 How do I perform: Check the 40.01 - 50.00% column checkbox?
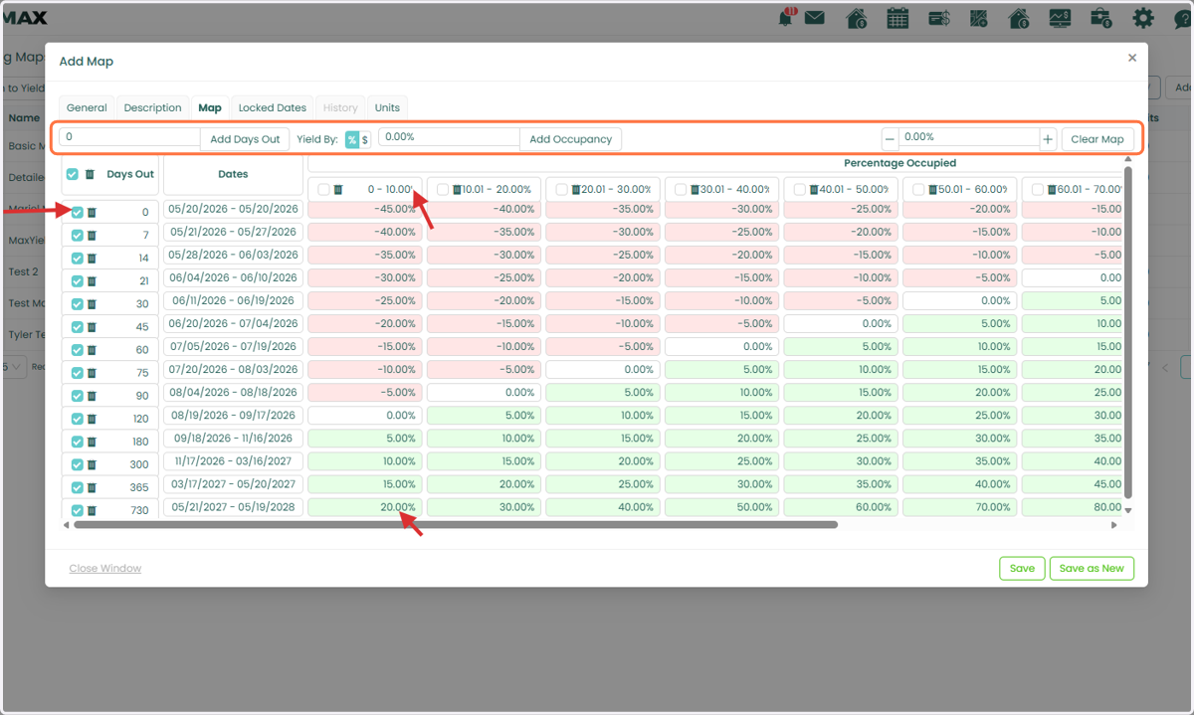800,189
